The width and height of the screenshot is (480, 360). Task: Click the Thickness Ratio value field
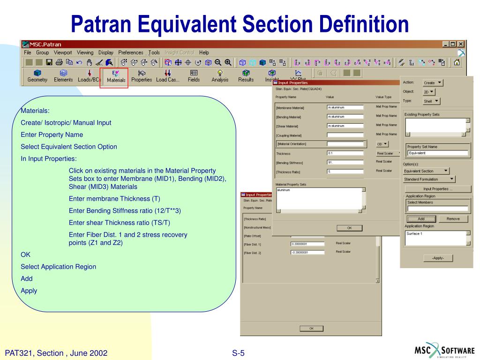(x=345, y=172)
